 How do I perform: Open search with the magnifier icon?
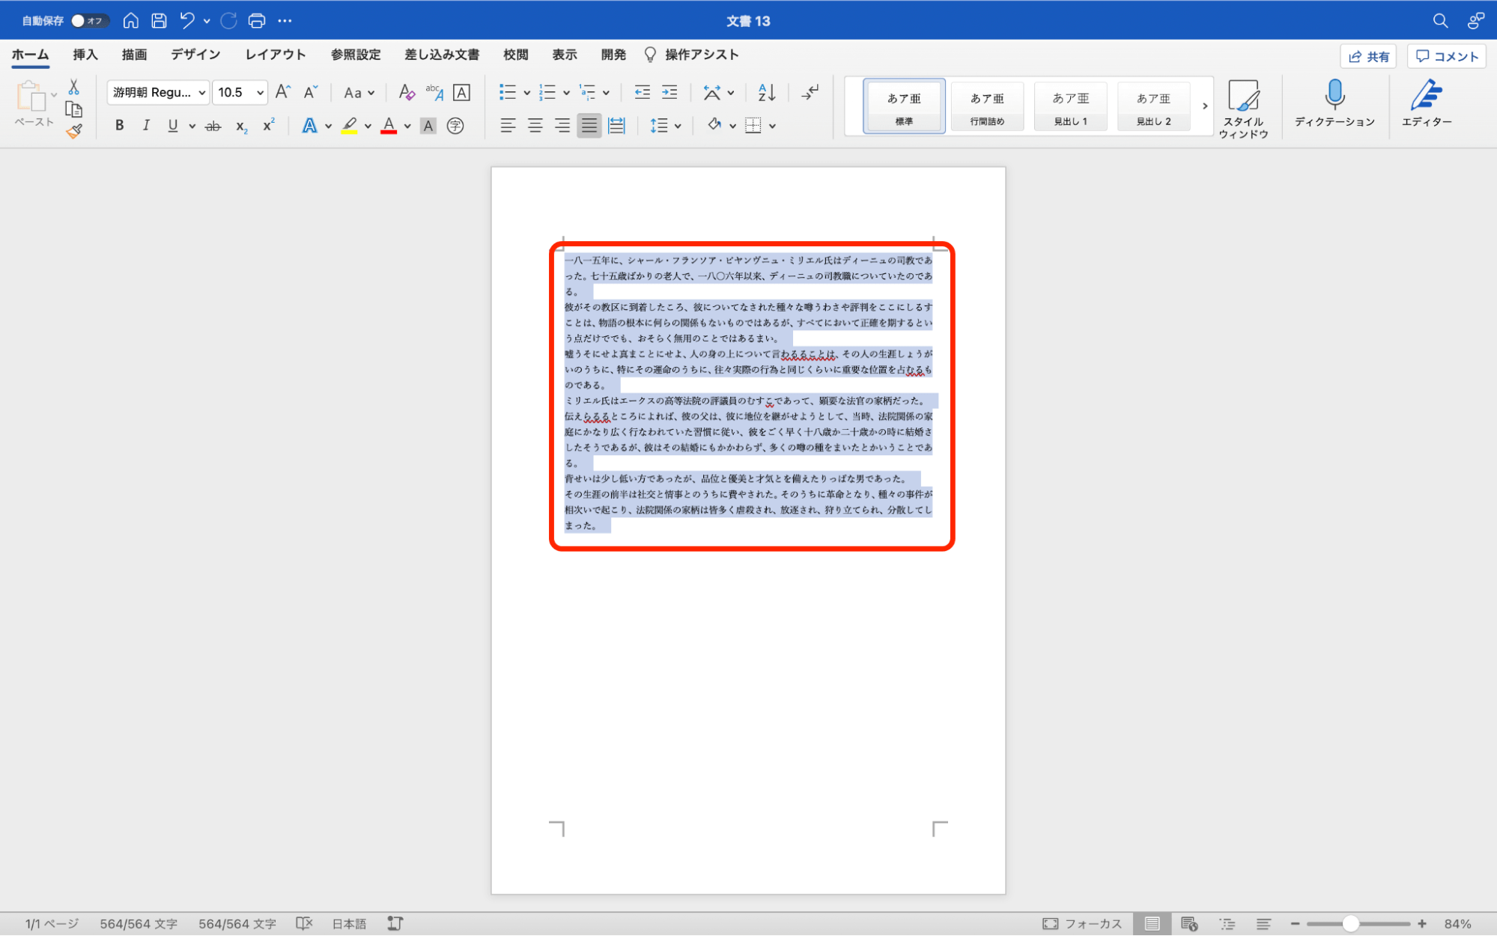(1440, 21)
